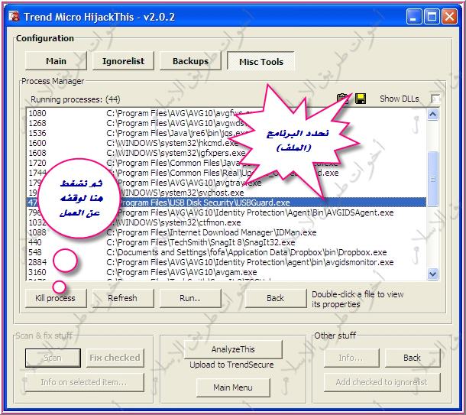Click the disabled Scan button

click(x=53, y=358)
